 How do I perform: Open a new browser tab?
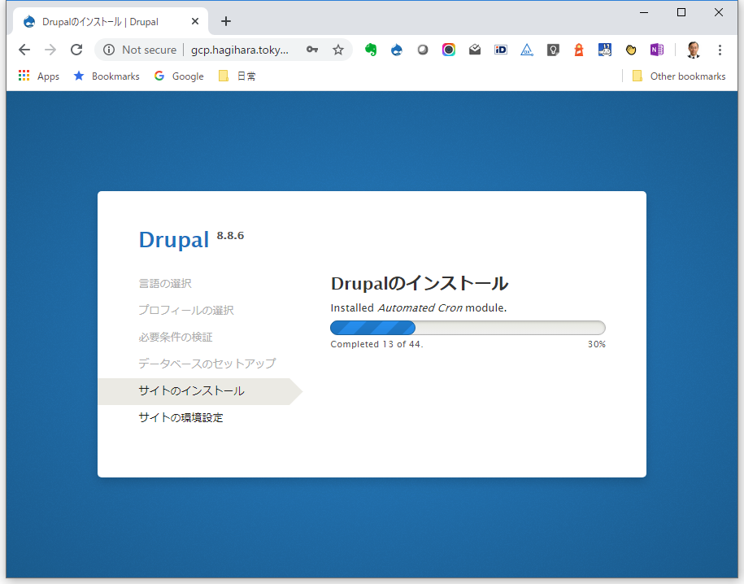pyautogui.click(x=226, y=21)
